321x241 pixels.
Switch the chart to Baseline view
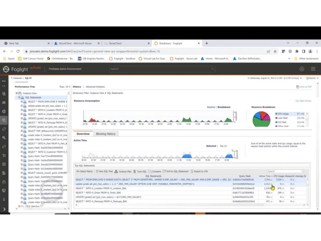click(x=211, y=107)
